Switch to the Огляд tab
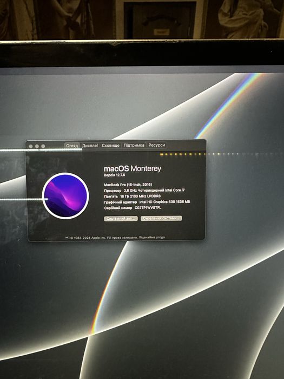This screenshot has height=379, width=284. [x=72, y=146]
